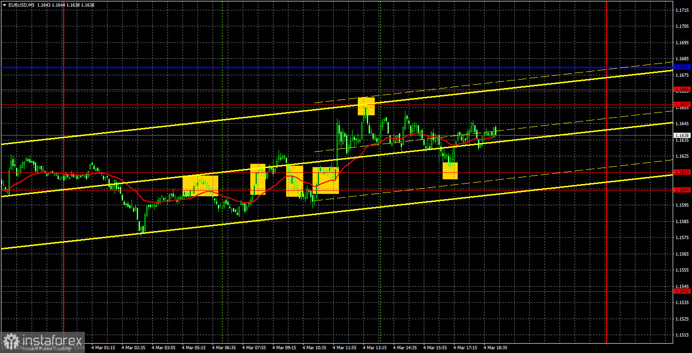Click the 1.1585 price scale label
Viewport: 692px width, 353px height.
click(x=682, y=221)
